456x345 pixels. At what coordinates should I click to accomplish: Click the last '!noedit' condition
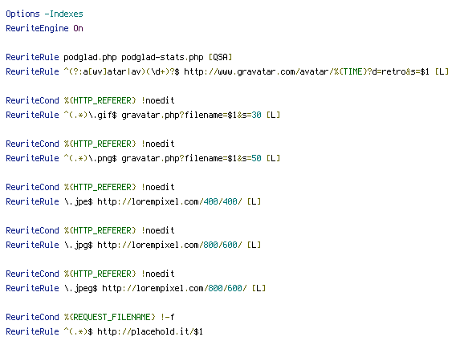click(x=157, y=274)
